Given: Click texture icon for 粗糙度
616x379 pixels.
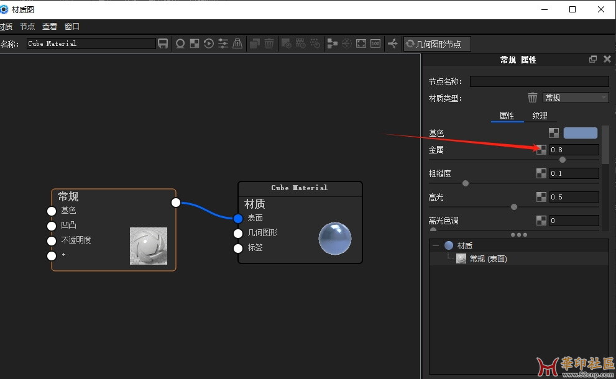Looking at the screenshot, I should click(541, 173).
